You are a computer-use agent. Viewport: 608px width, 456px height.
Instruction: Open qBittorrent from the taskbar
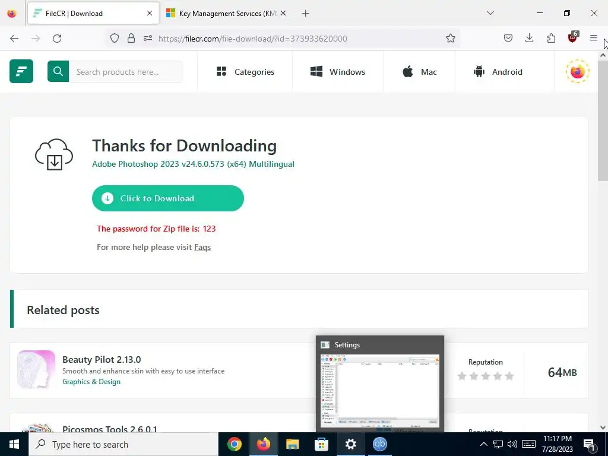(379, 444)
